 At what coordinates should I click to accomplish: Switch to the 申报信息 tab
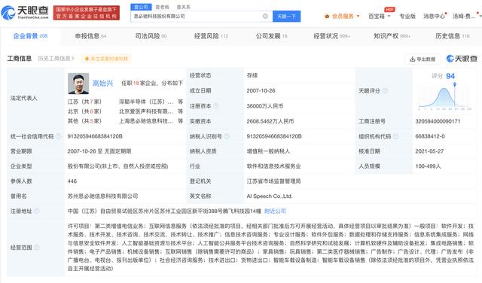pos(90,36)
